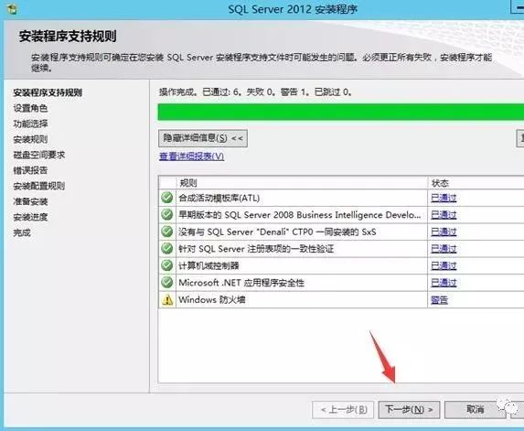Select 准备安装 step in sidebar
This screenshot has width=524, height=431.
30,201
